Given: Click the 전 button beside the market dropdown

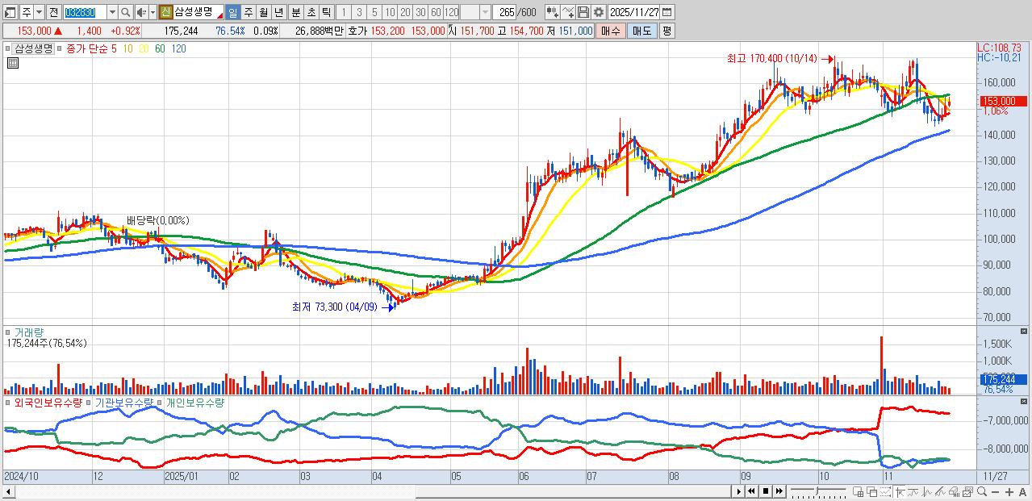Looking at the screenshot, I should point(53,12).
